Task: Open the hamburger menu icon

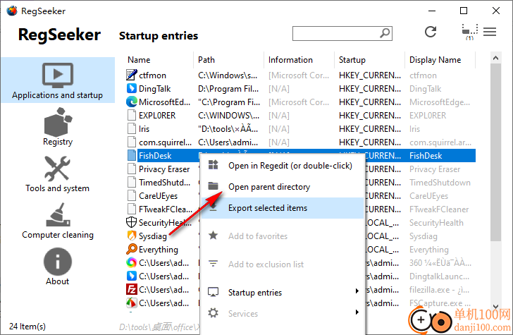Action: pos(490,32)
